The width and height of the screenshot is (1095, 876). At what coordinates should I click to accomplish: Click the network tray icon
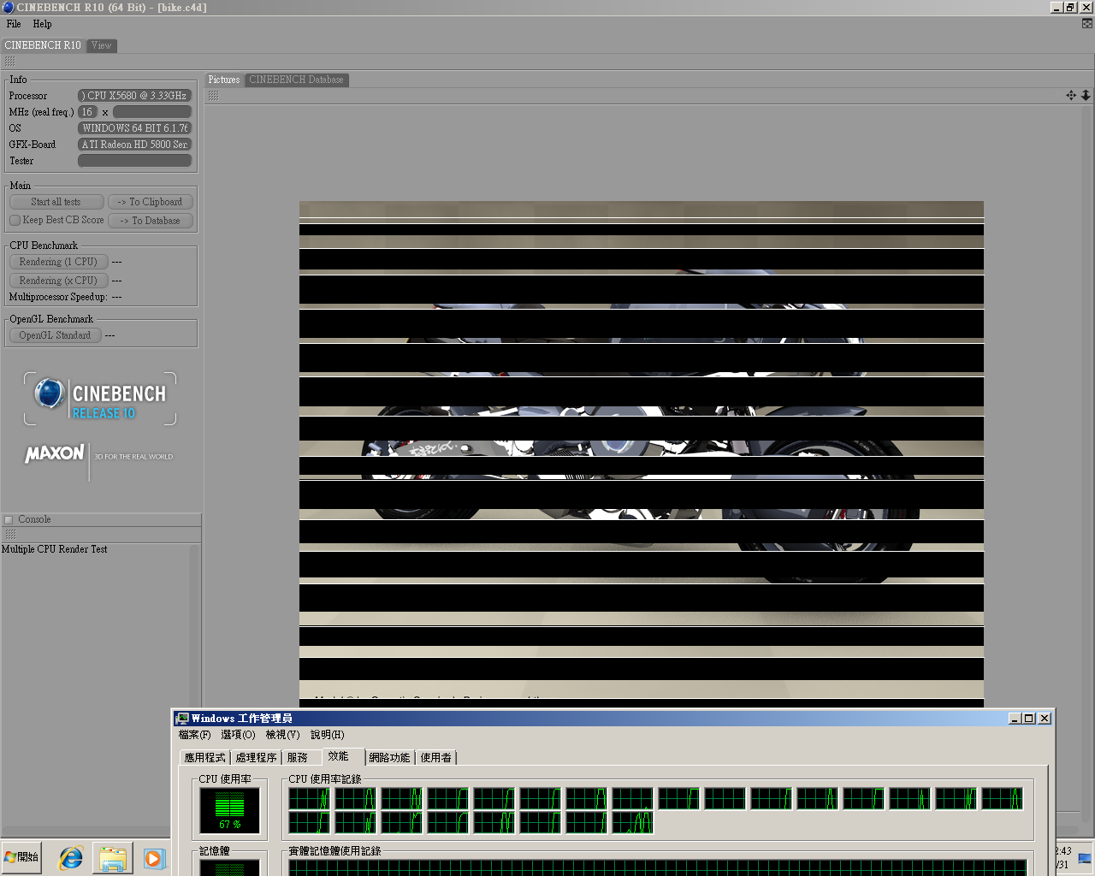coord(1085,859)
